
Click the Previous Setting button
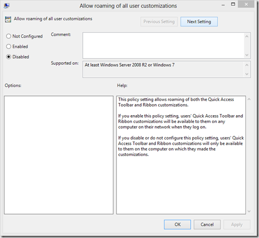pos(159,22)
